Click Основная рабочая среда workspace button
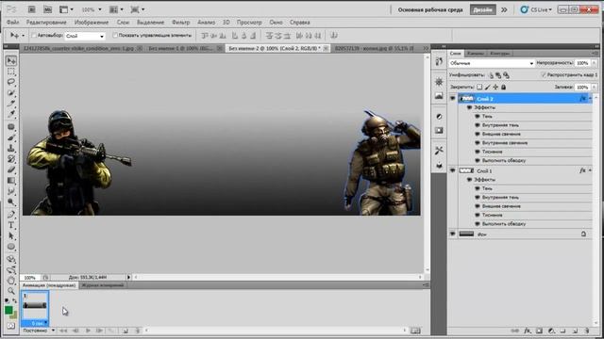 coord(430,9)
